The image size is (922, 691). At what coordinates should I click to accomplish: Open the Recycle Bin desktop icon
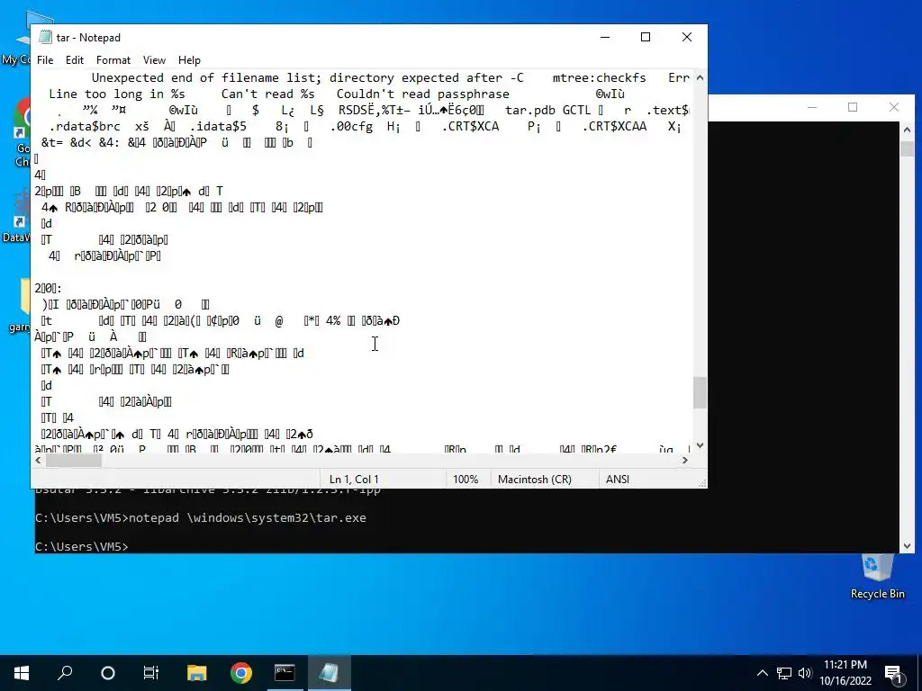tap(877, 577)
